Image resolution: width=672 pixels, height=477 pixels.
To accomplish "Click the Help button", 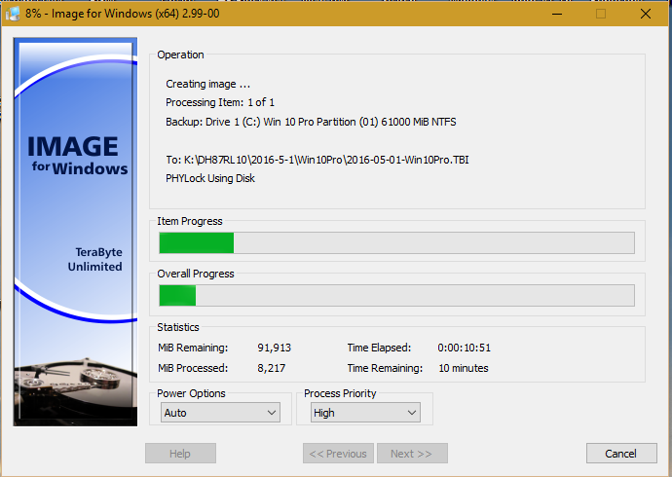I will 180,454.
